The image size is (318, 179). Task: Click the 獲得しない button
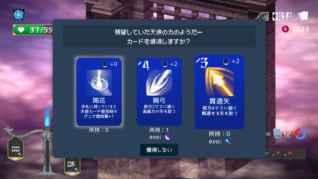pos(159,150)
